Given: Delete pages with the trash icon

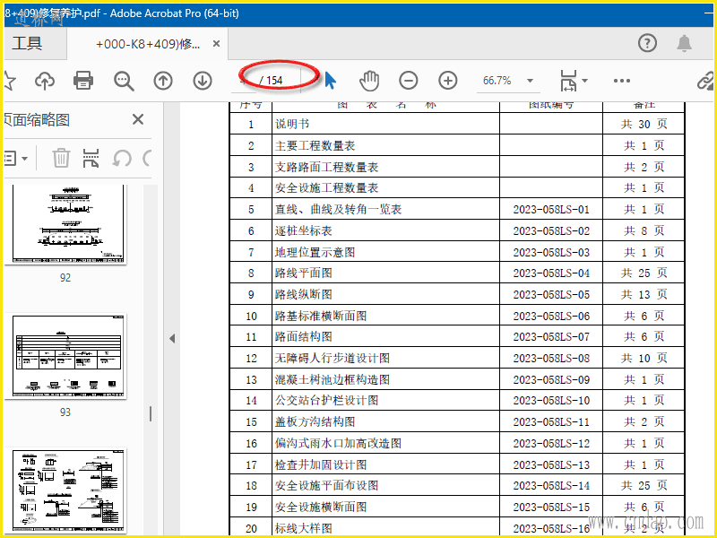Looking at the screenshot, I should click(x=61, y=159).
